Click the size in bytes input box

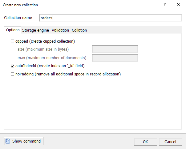[115, 49]
